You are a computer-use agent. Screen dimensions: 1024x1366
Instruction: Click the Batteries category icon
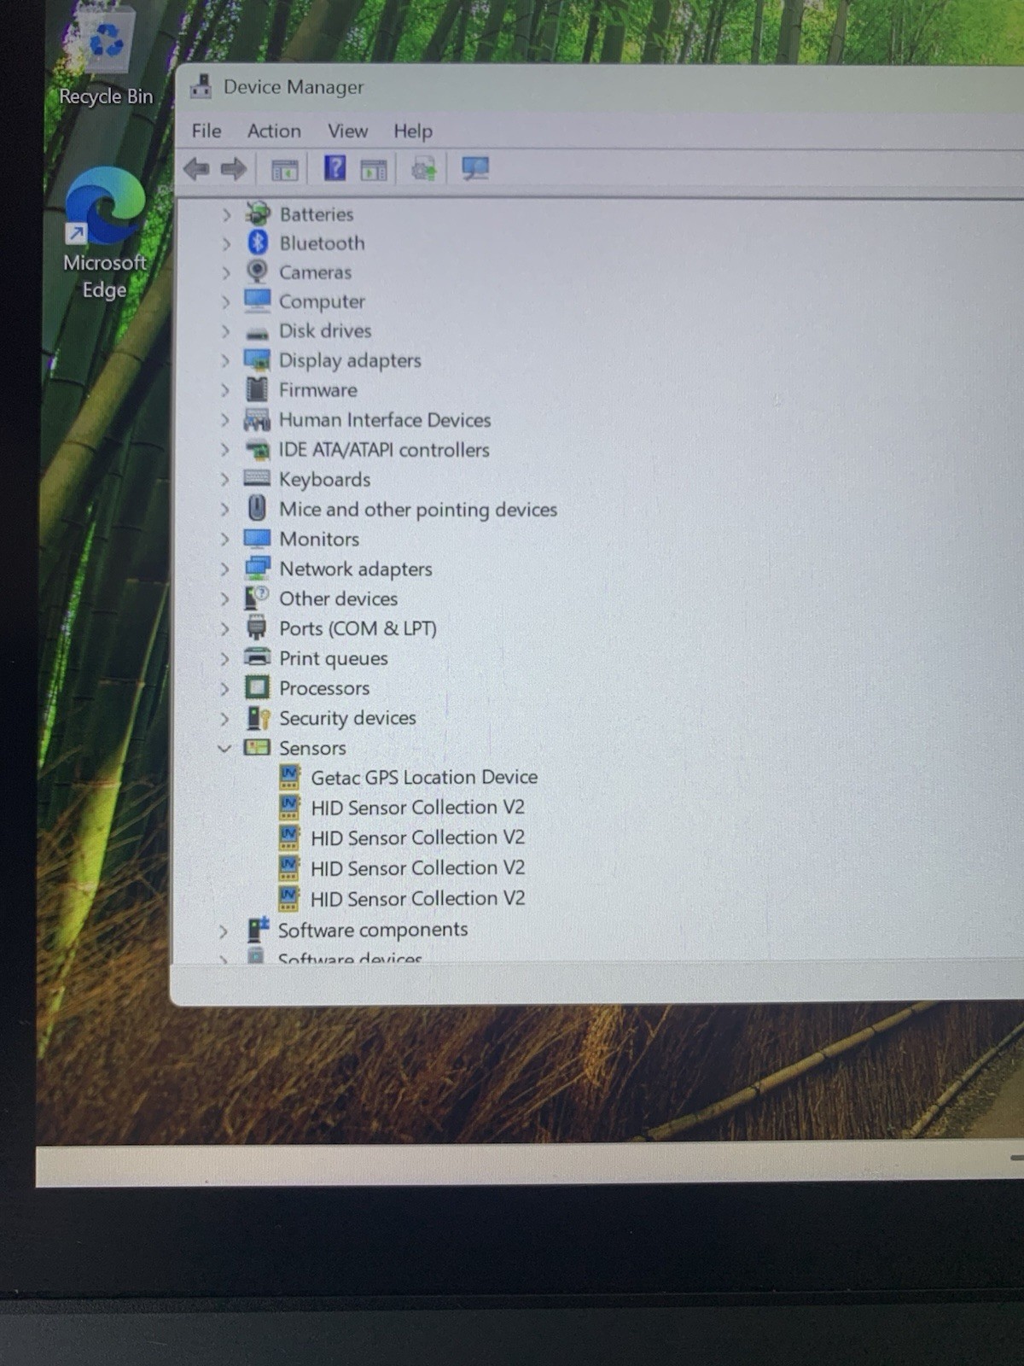coord(258,213)
